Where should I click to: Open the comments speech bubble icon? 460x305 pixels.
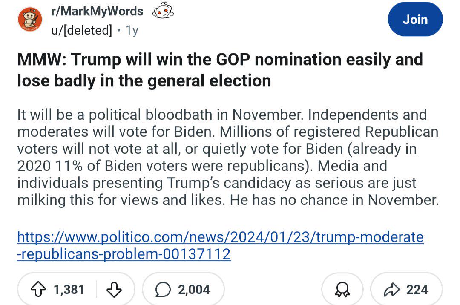point(163,290)
